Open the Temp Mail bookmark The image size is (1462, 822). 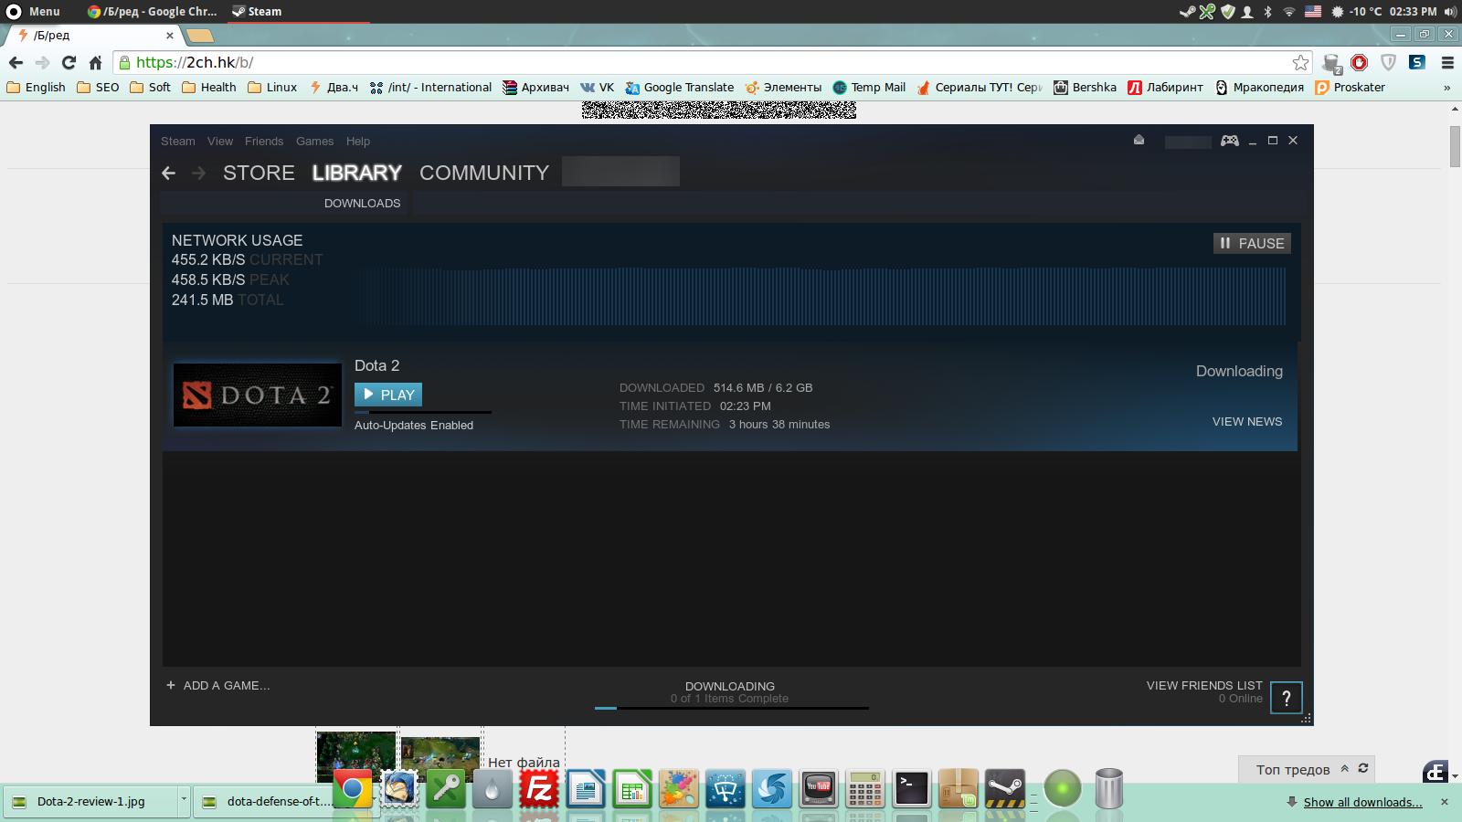tap(869, 88)
